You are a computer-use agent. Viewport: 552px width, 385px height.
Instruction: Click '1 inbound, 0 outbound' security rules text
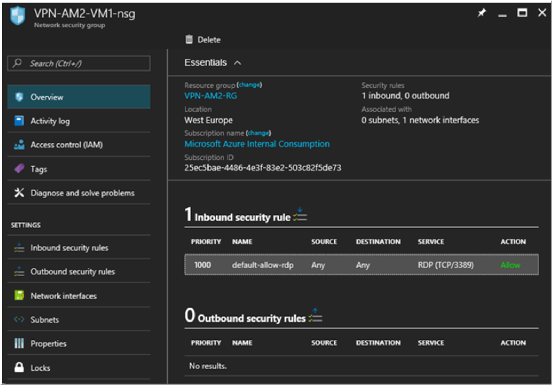pyautogui.click(x=405, y=96)
